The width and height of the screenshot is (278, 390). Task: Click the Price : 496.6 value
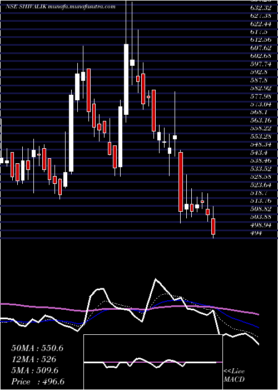point(38,382)
